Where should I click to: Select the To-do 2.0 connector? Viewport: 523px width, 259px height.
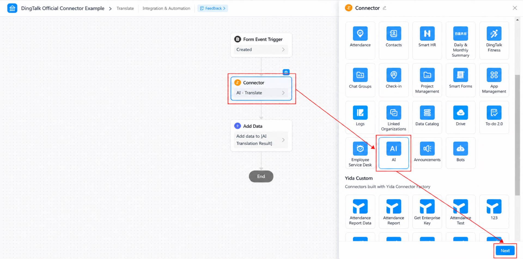click(x=494, y=117)
